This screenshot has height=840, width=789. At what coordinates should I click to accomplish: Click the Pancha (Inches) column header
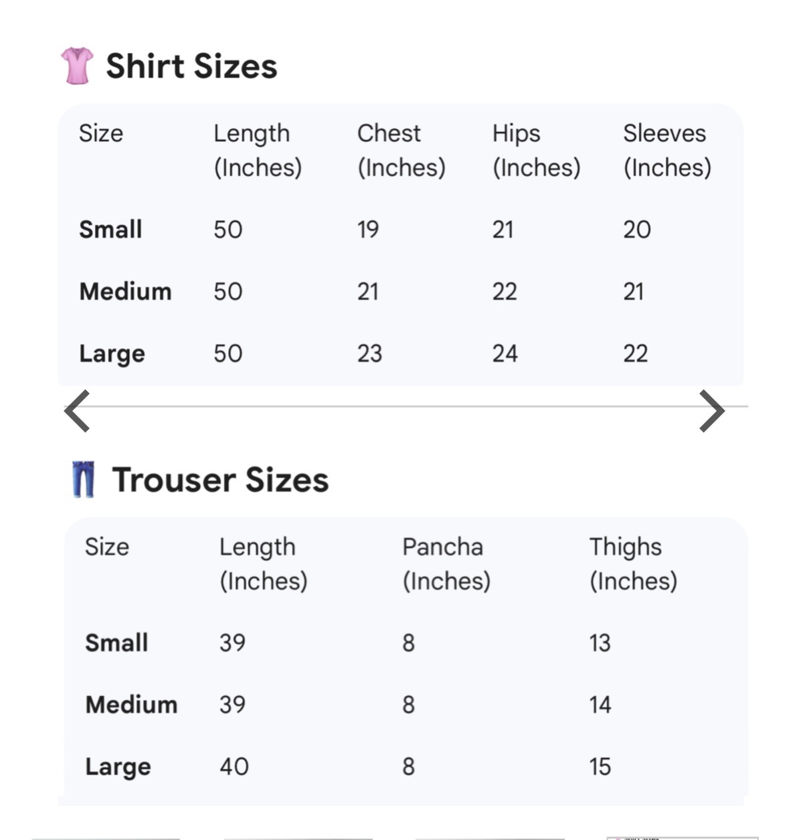446,564
